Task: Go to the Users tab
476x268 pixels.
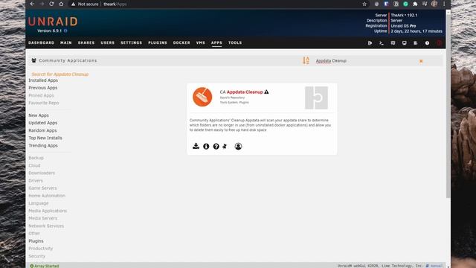Action: tap(107, 43)
